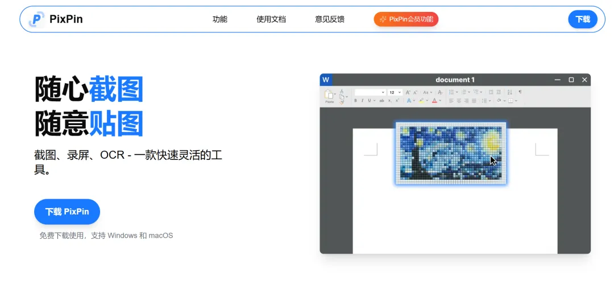Screen dimensions: 614x281
Task: Click the pinned Starry Night pixel image
Action: tap(451, 153)
